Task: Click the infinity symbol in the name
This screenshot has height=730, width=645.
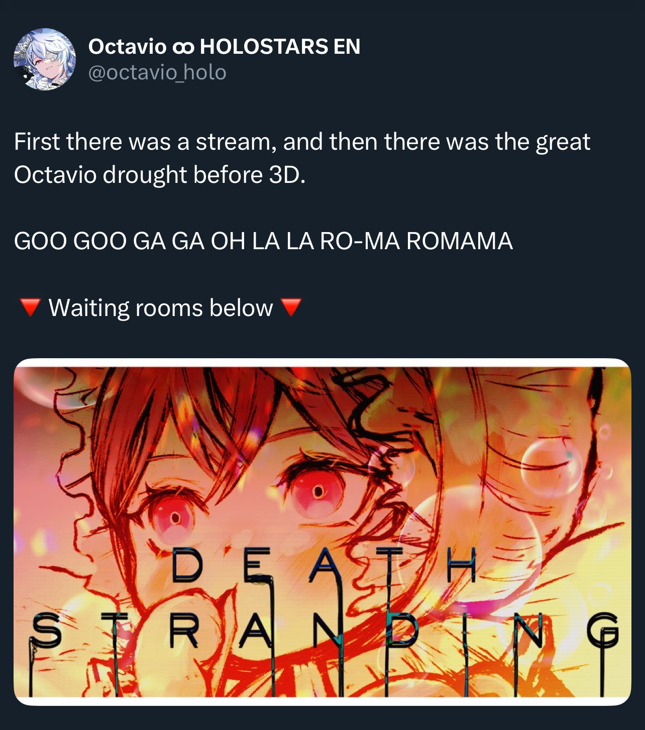Action: (183, 48)
